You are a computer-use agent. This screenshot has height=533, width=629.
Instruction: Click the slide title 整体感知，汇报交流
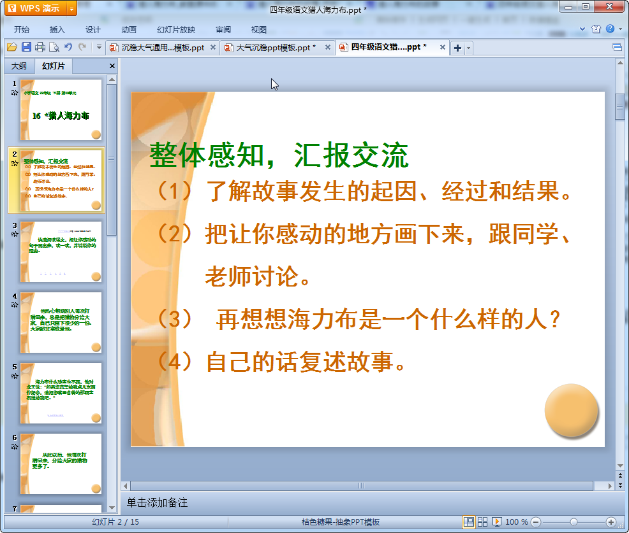point(279,155)
